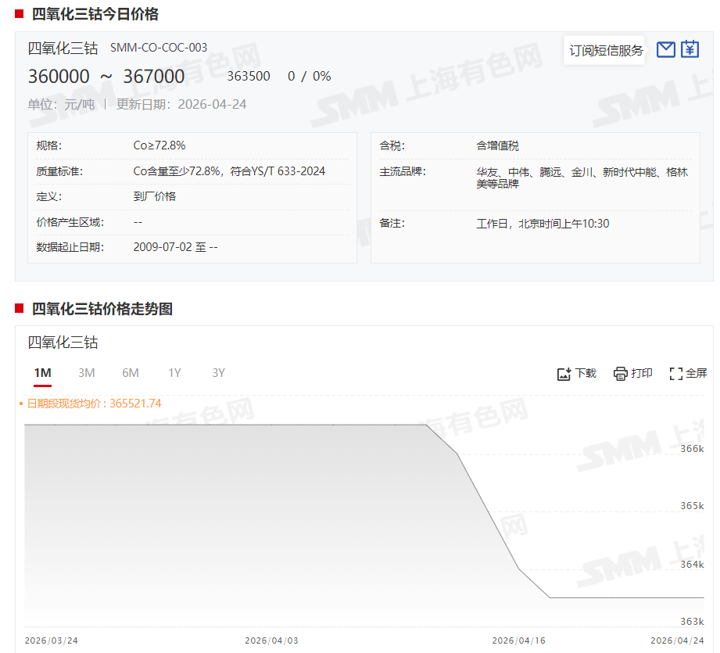The height and width of the screenshot is (653, 720).
Task: Click the 366k y-axis label
Action: tap(692, 448)
